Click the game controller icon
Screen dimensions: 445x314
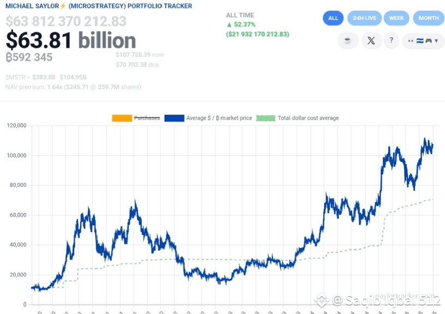tap(428, 41)
